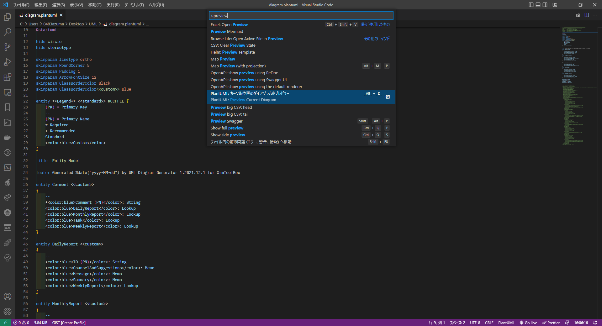
Task: Open the ファイル(F) menu
Action: click(x=21, y=5)
